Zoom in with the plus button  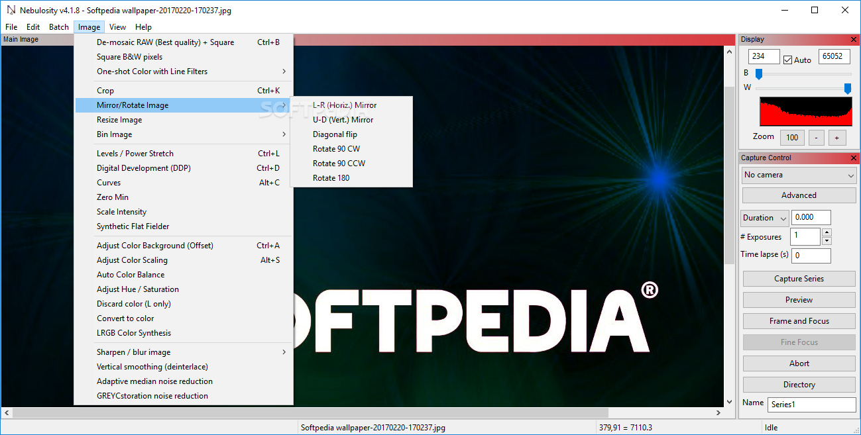[x=836, y=138]
